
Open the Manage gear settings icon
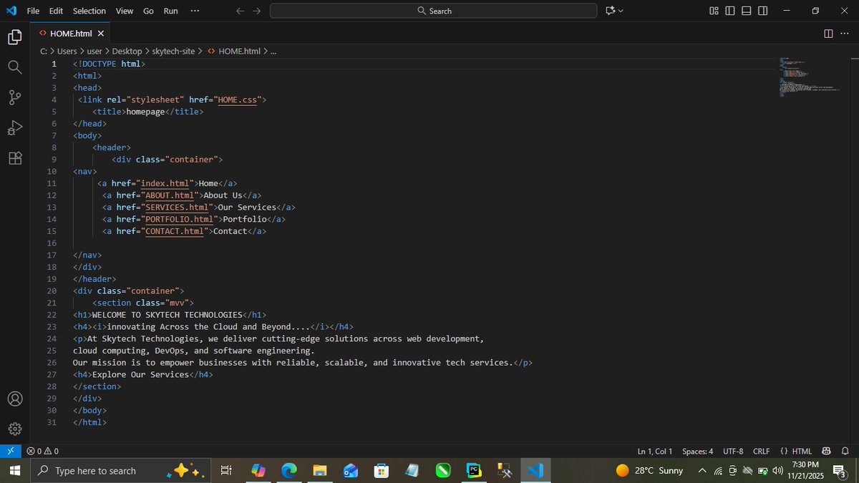(x=15, y=429)
